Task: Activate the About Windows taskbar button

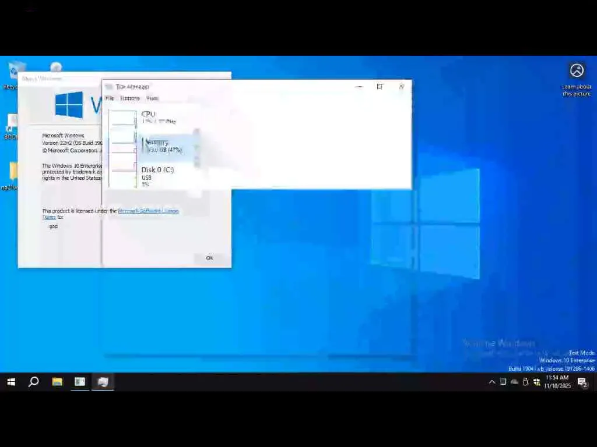Action: point(80,382)
